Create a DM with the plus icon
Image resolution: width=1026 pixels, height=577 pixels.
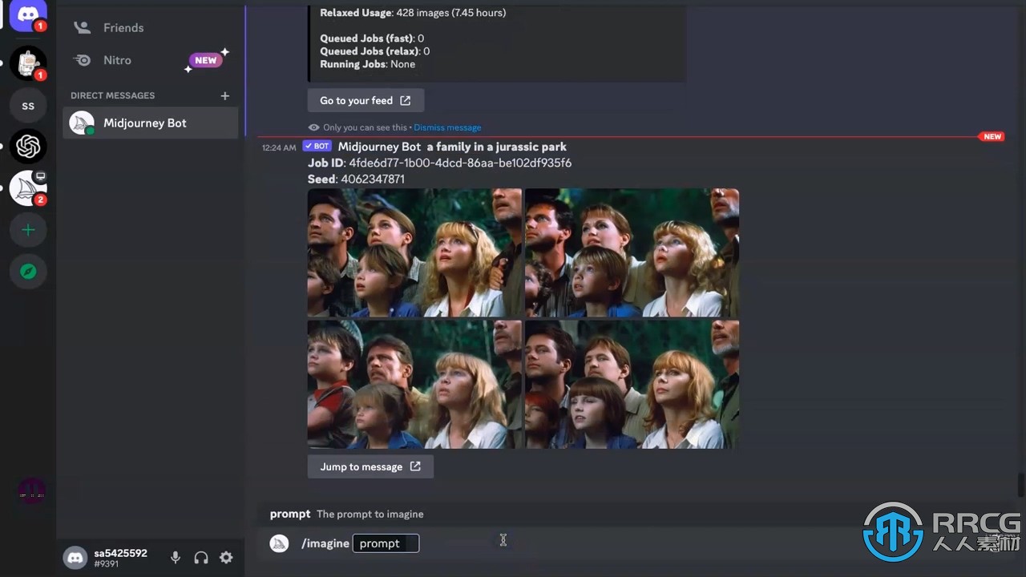[225, 95]
